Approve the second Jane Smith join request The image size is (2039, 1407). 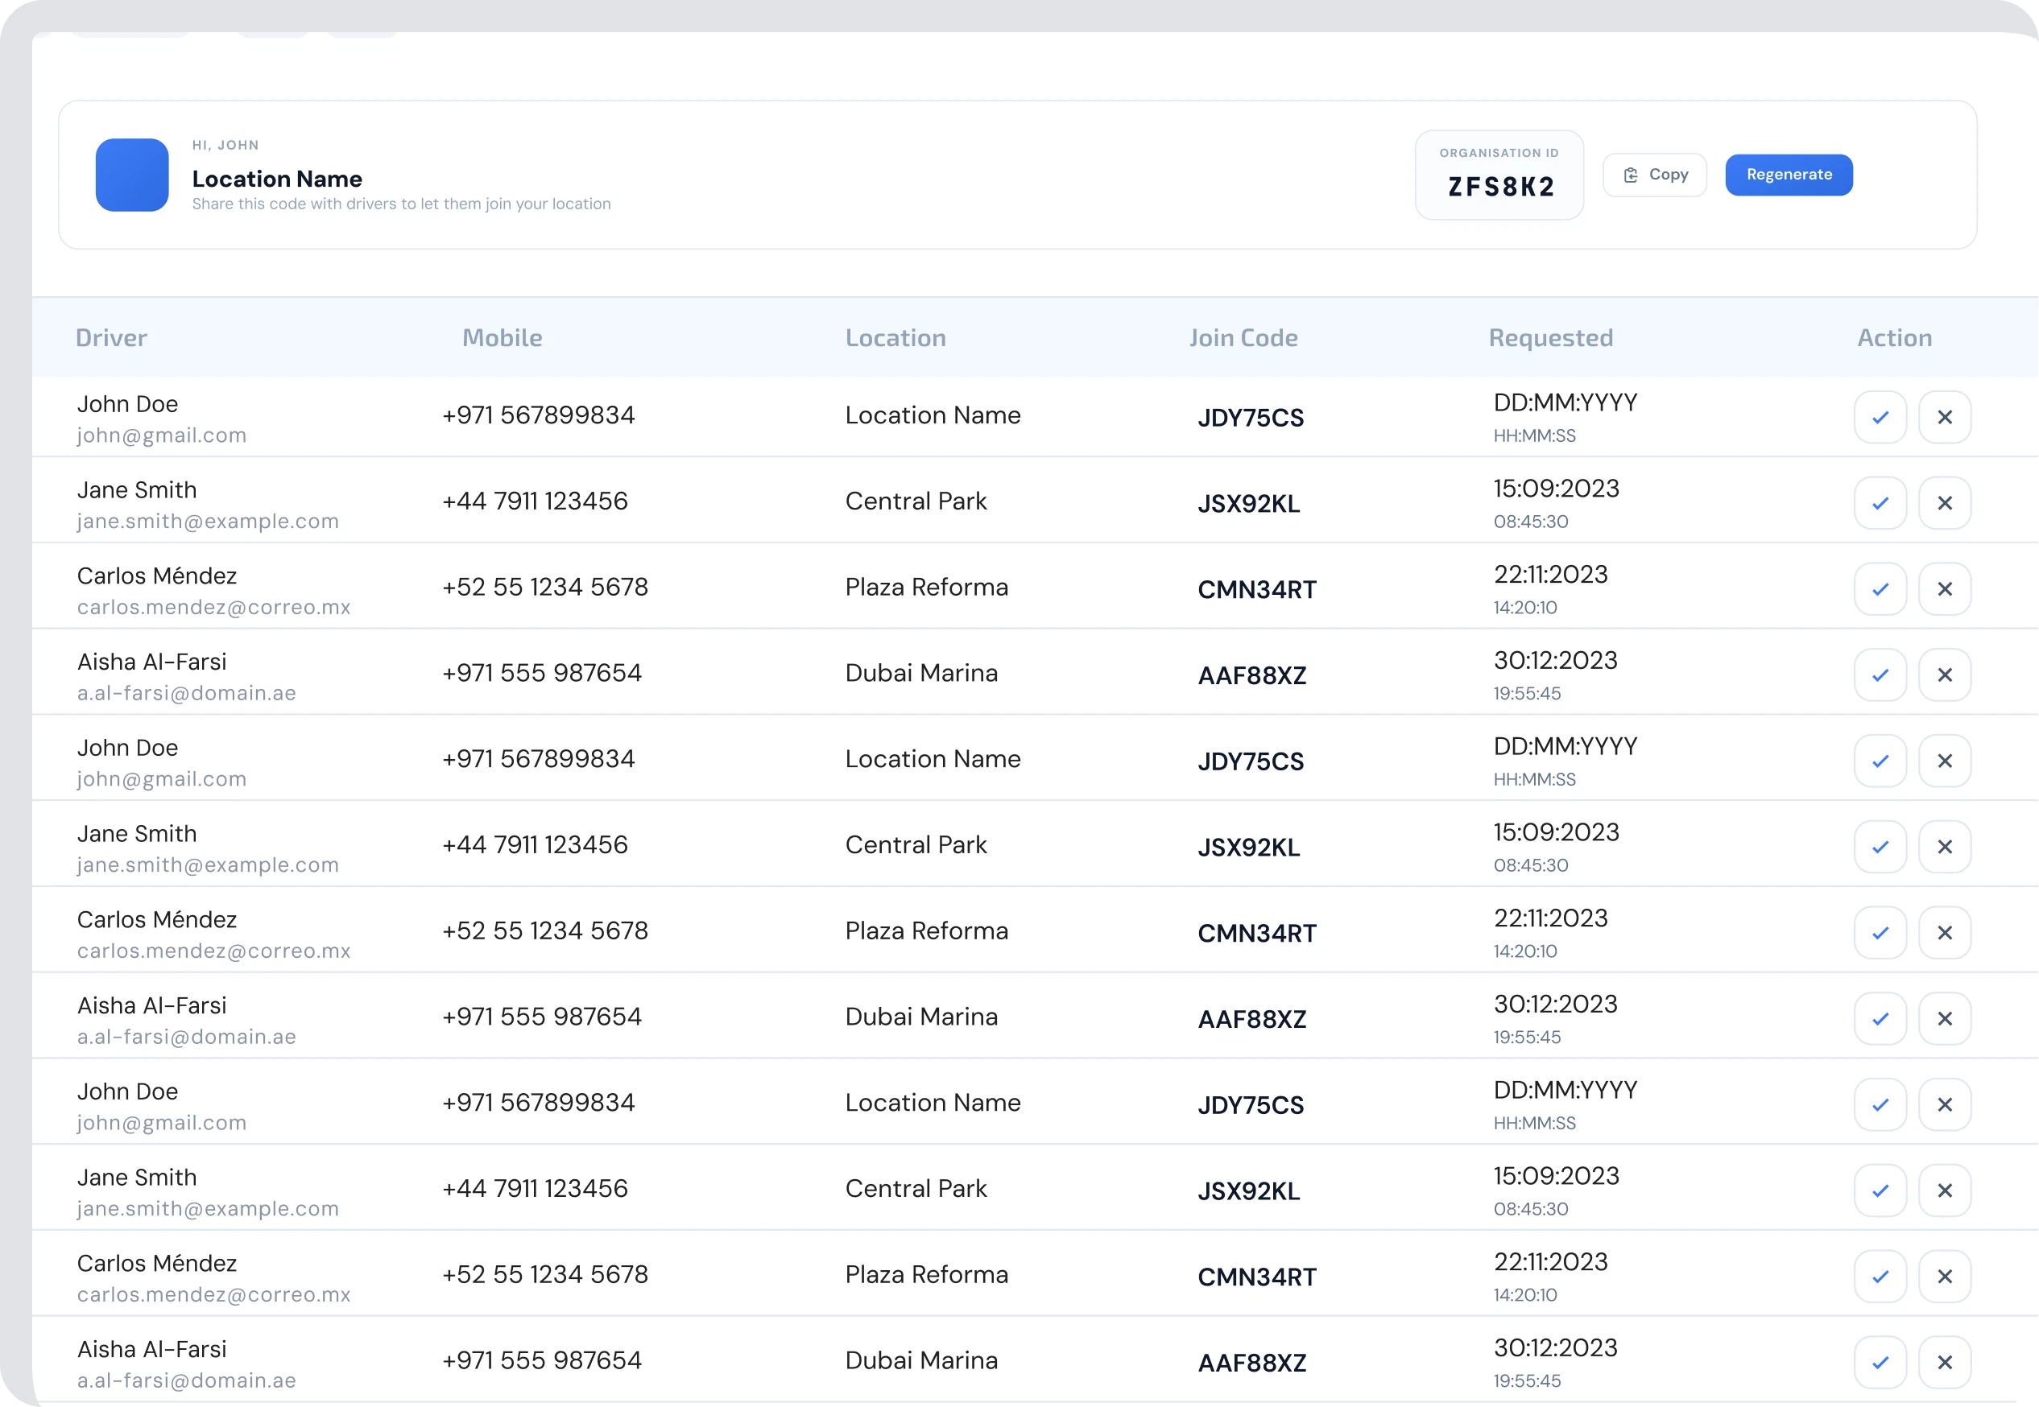pos(1880,848)
